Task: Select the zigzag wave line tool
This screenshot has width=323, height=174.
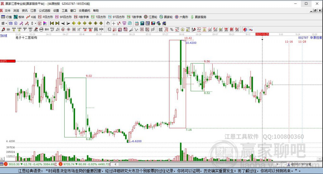Action: tap(136, 29)
